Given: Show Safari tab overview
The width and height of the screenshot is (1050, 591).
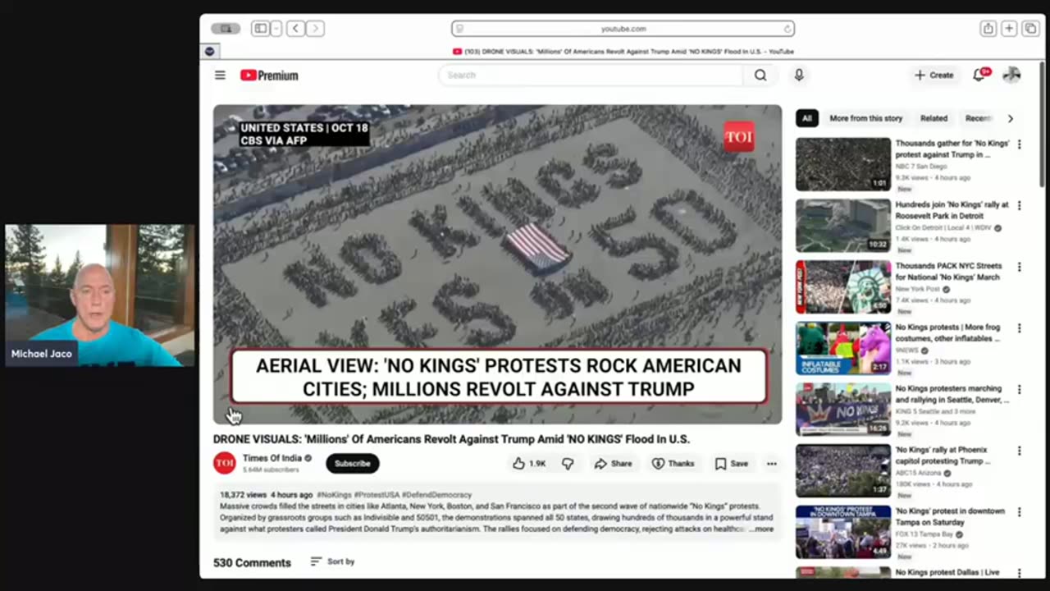Looking at the screenshot, I should (1029, 29).
